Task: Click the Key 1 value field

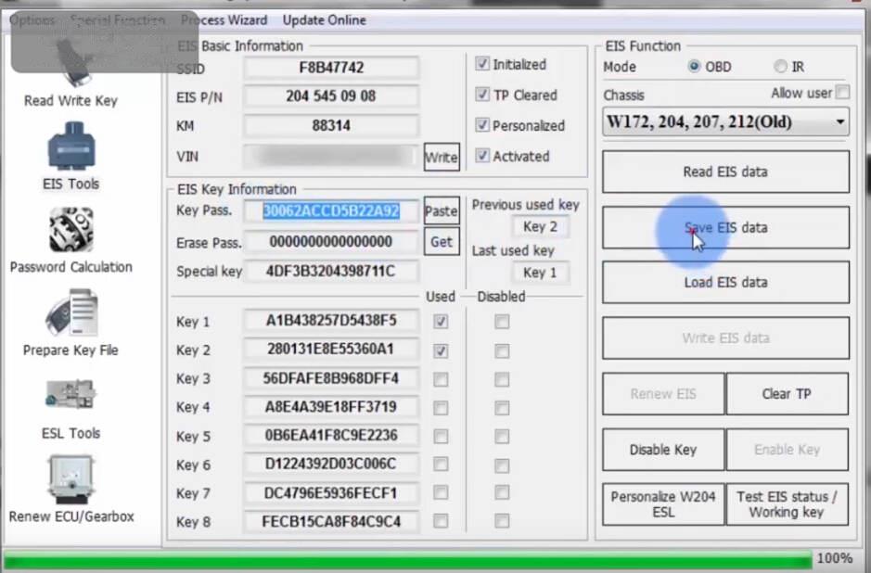Action: point(331,321)
